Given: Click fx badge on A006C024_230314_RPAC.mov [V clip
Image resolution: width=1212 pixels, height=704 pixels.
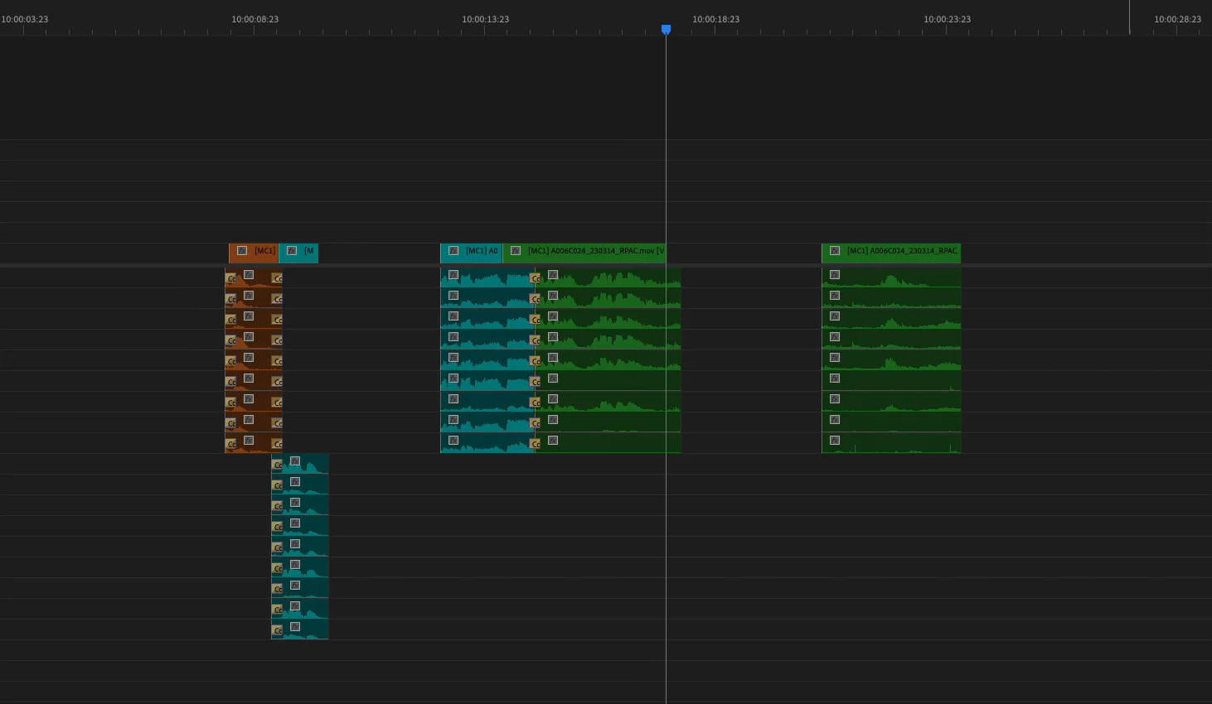Looking at the screenshot, I should (x=516, y=251).
